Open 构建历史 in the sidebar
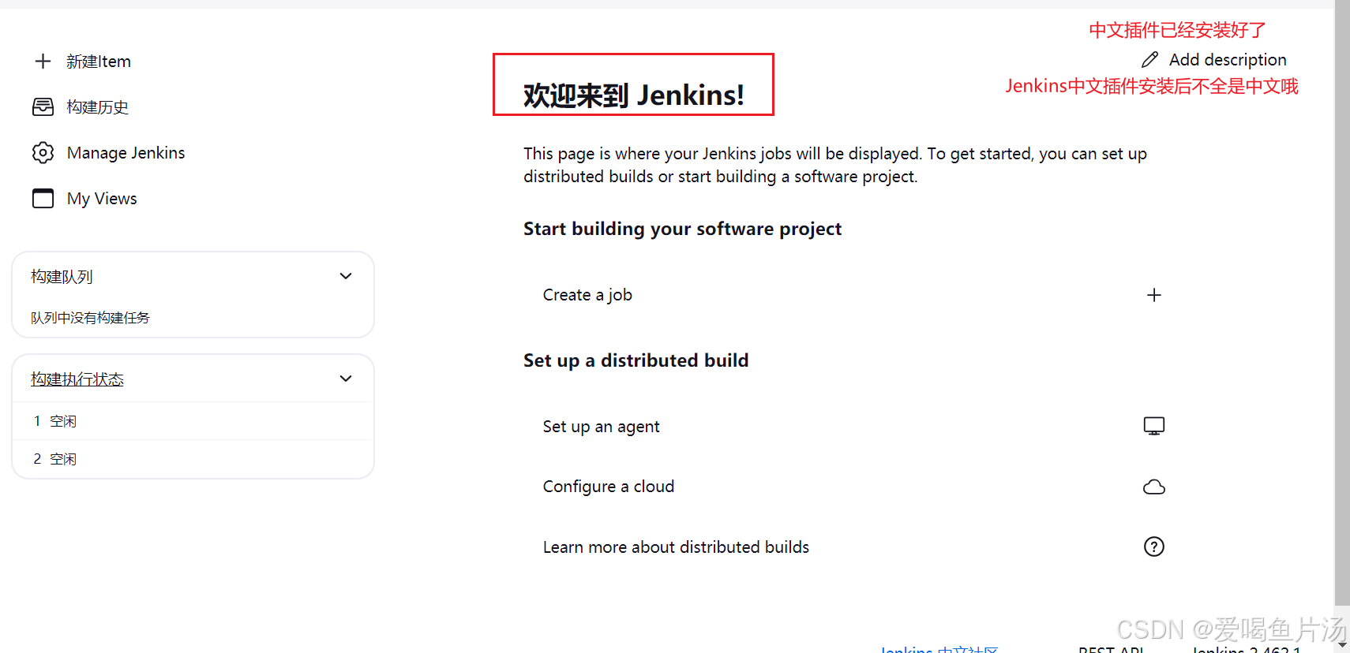 tap(98, 107)
